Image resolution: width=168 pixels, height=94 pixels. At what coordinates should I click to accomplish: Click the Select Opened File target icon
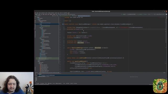click(52, 16)
